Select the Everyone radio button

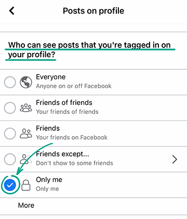(10, 82)
